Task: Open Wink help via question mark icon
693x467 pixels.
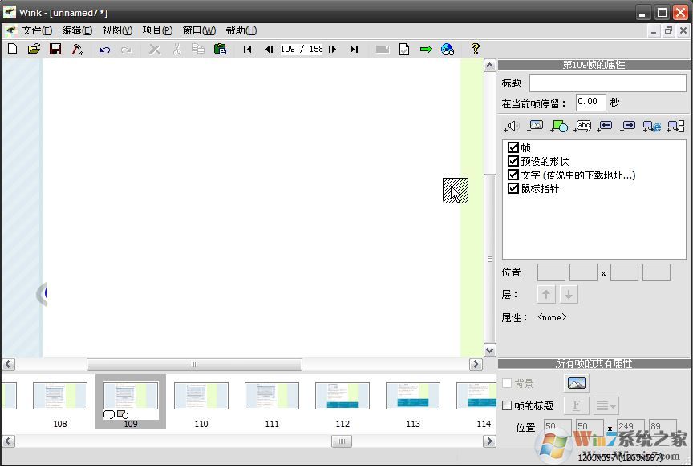Action: point(475,49)
